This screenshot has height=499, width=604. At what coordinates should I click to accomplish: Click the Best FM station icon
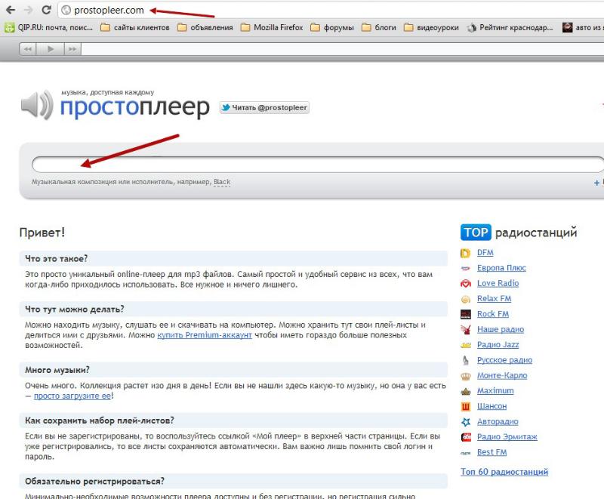pos(466,453)
